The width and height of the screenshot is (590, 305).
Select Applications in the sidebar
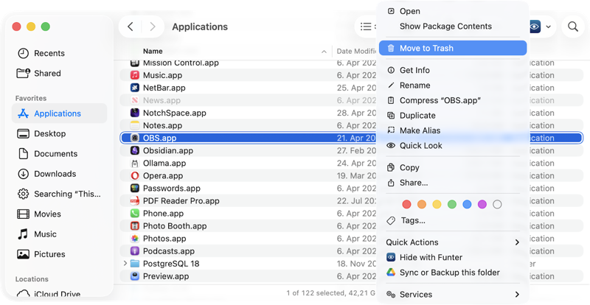pos(60,113)
